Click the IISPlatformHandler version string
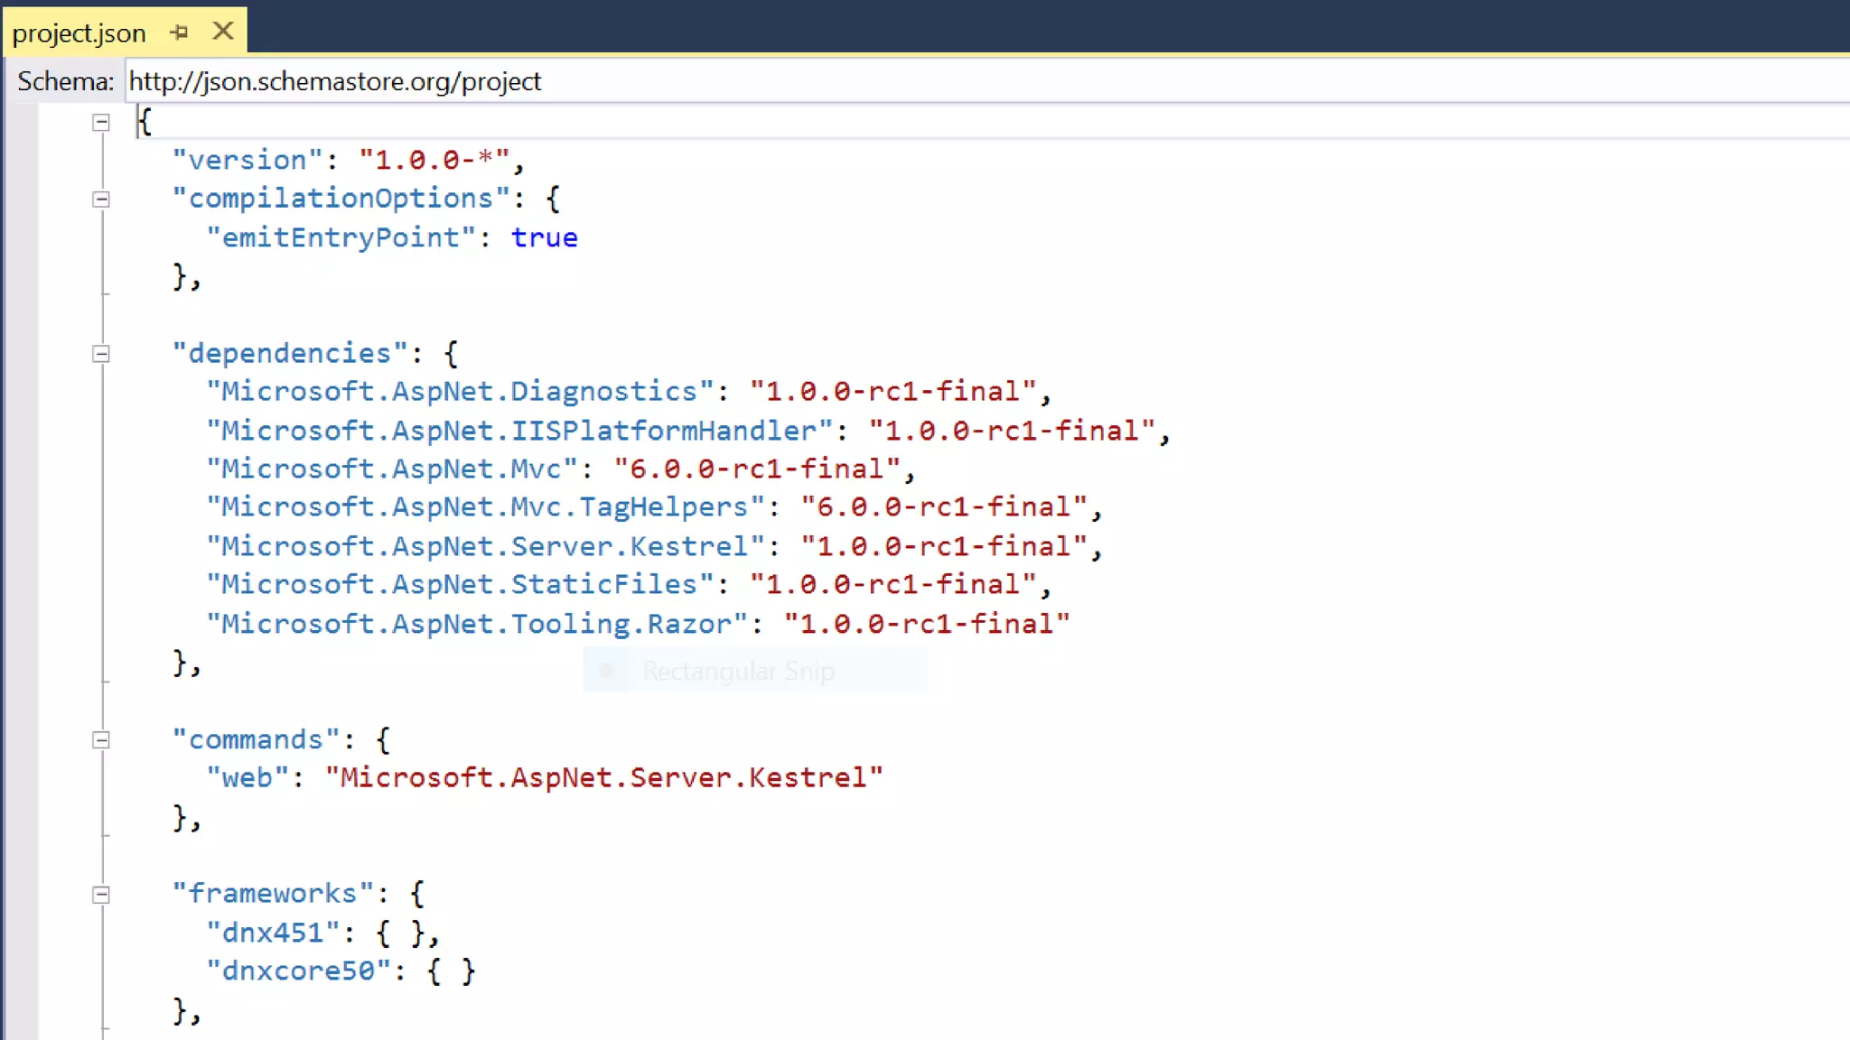1850x1040 pixels. click(x=1012, y=431)
